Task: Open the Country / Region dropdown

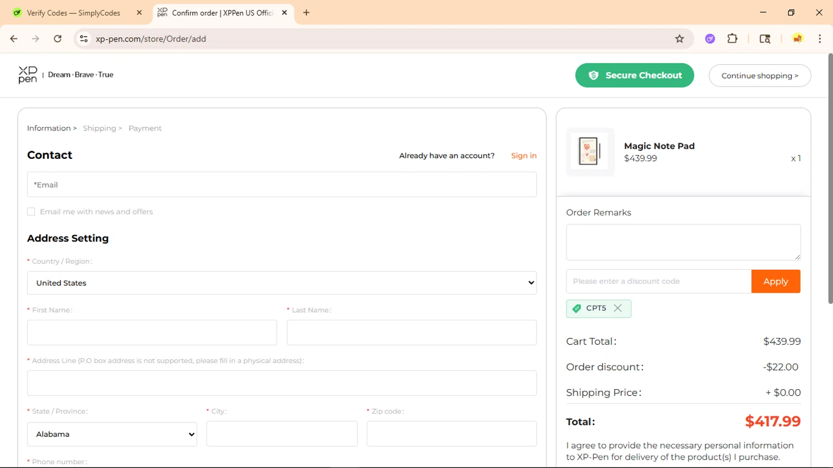Action: (x=282, y=283)
